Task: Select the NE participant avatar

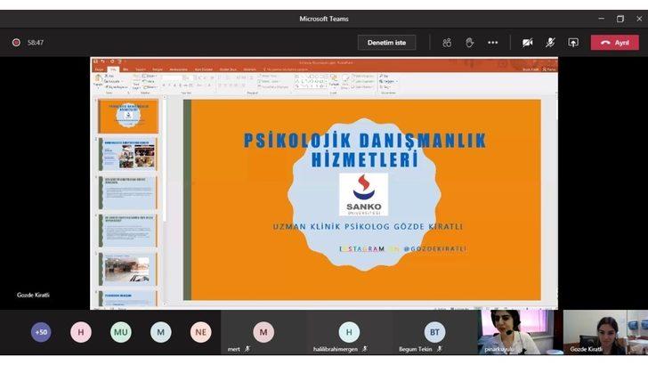Action: (x=201, y=332)
